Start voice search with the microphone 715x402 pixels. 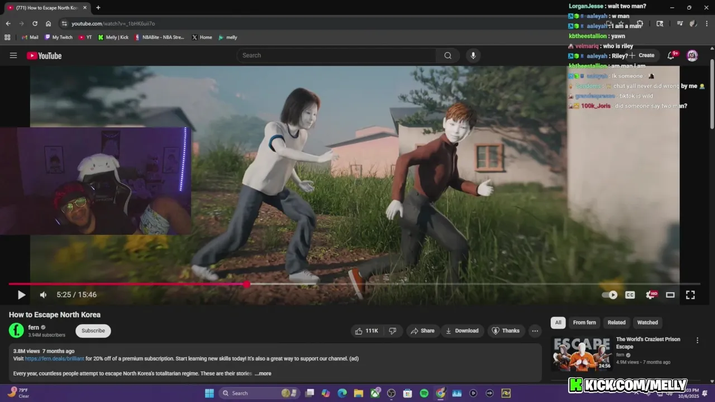click(473, 55)
